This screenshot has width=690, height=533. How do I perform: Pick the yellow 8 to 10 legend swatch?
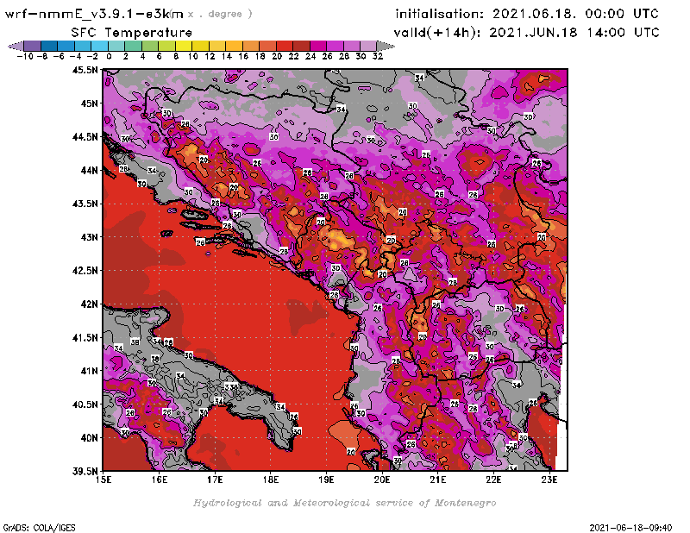pyautogui.click(x=184, y=46)
